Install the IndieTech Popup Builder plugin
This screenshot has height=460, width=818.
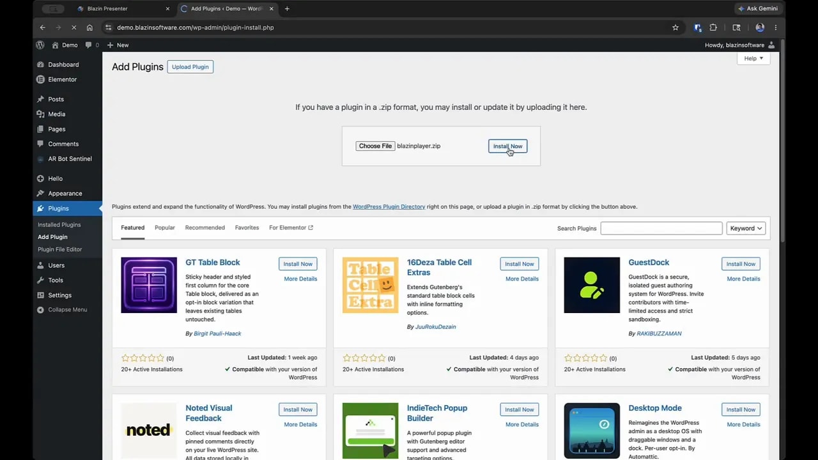pyautogui.click(x=519, y=410)
